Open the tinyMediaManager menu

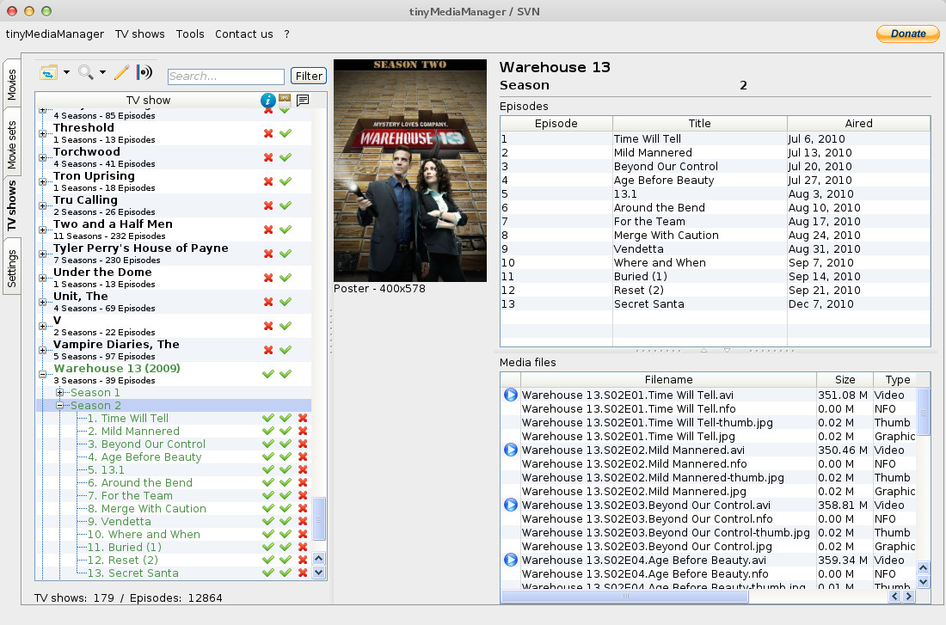pos(55,34)
